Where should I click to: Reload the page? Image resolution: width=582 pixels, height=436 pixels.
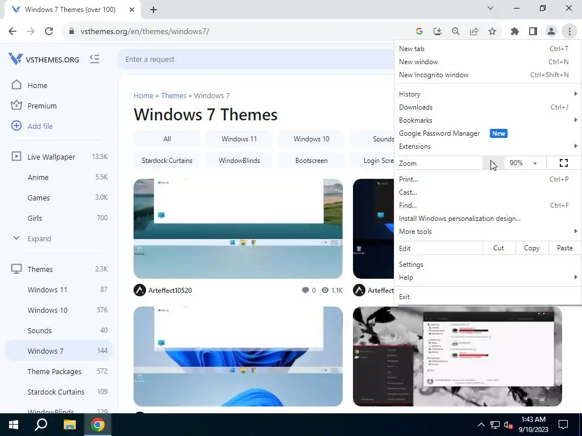(49, 32)
